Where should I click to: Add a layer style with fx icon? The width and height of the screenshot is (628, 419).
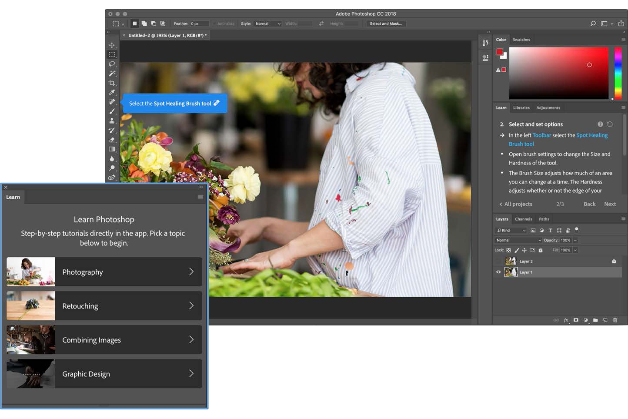pos(566,320)
